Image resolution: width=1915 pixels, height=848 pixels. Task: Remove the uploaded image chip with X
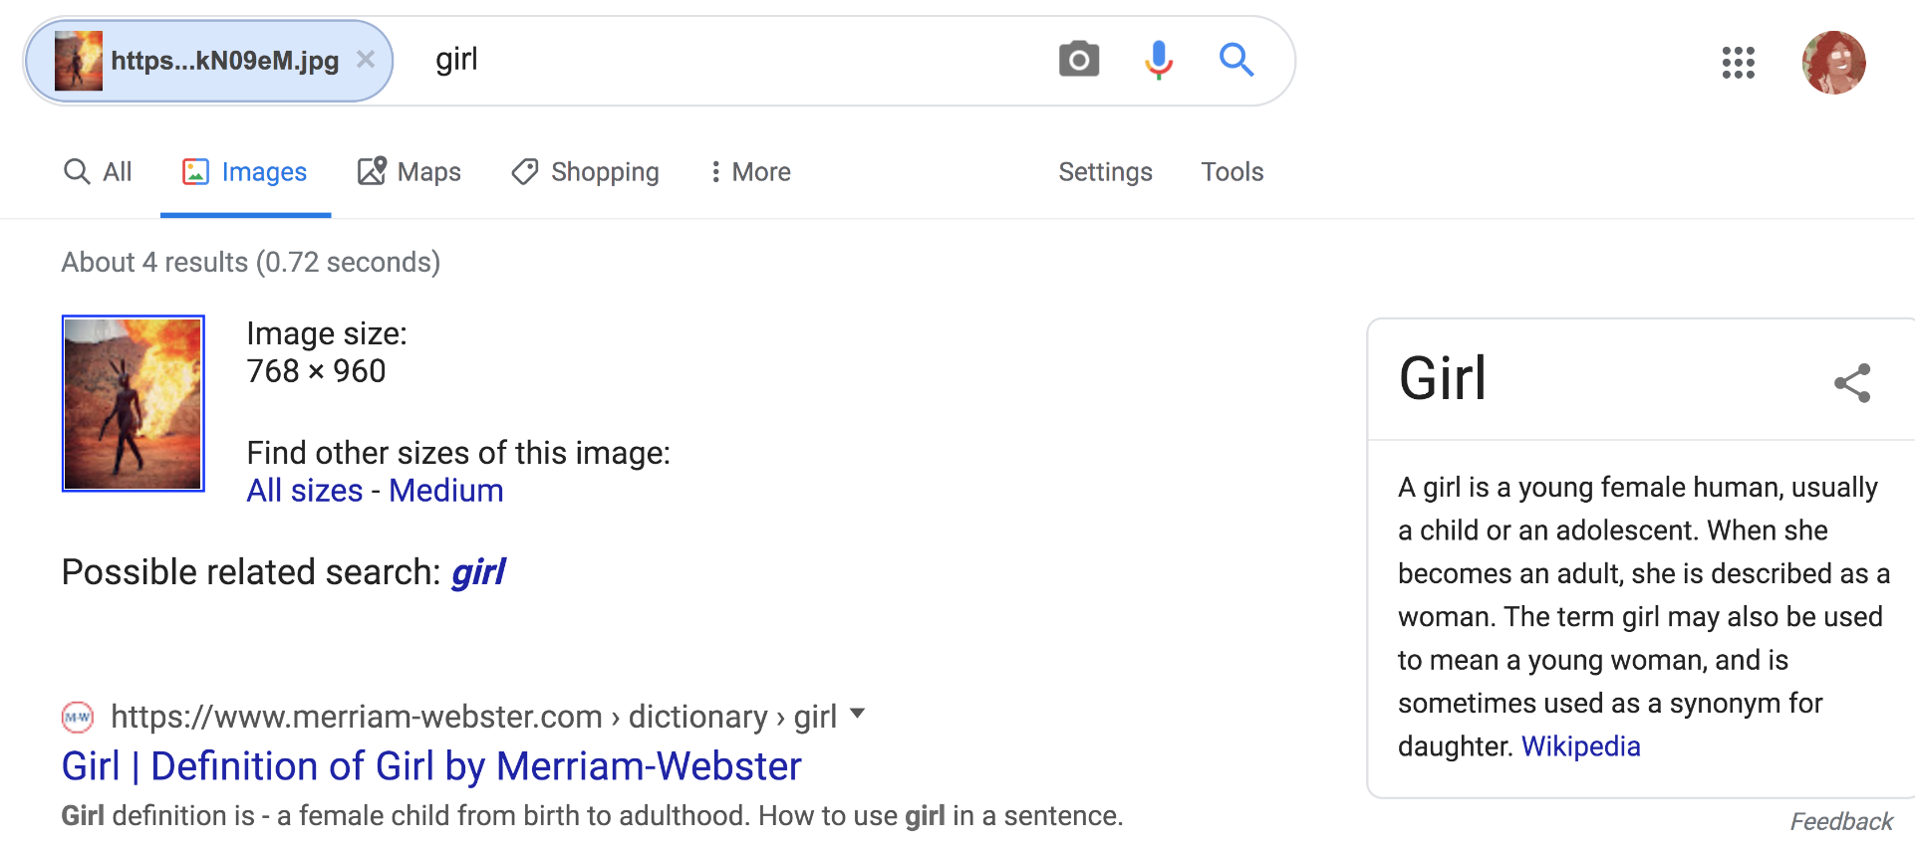point(366,60)
